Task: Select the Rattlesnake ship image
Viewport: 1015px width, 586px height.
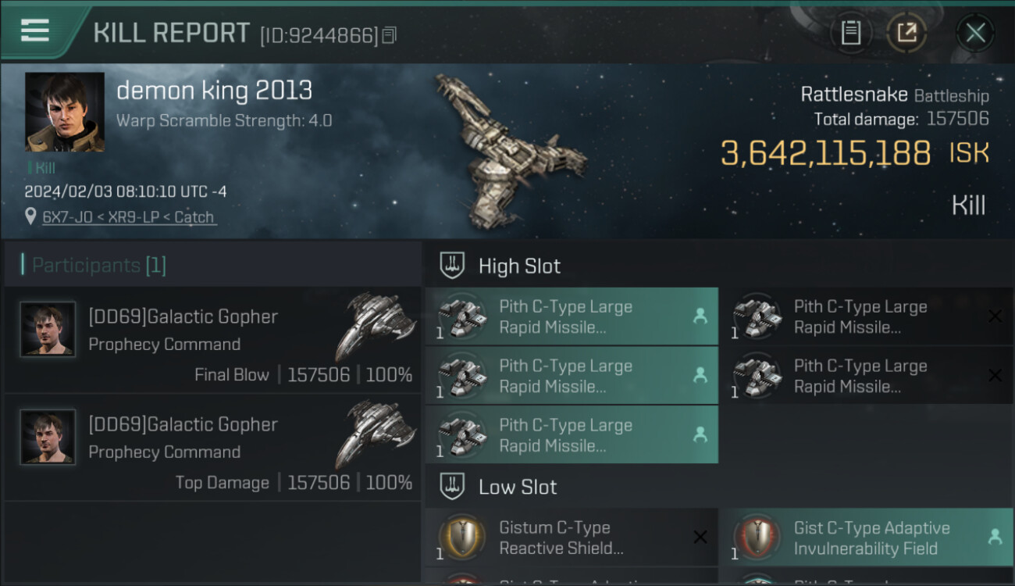Action: [x=507, y=148]
